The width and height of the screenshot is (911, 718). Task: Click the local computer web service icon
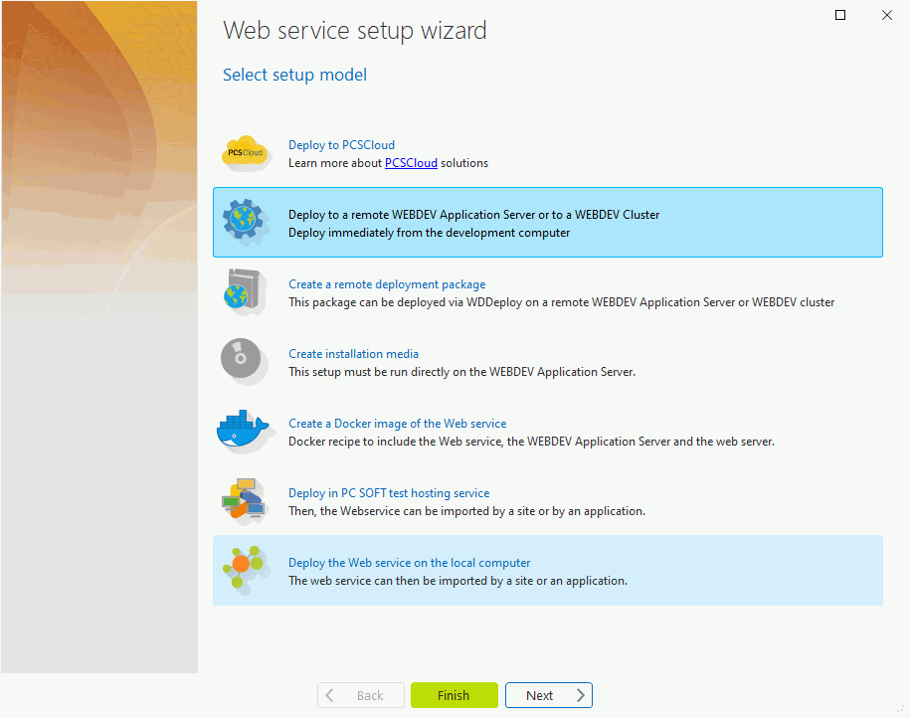[x=245, y=569]
